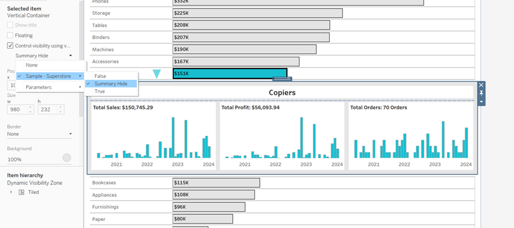This screenshot has height=228, width=514.
Task: Select the Accessories $167K bar
Action: pos(236,62)
